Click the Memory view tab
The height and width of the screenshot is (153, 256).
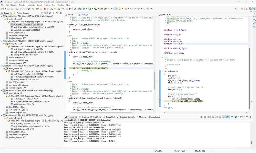point(142,117)
